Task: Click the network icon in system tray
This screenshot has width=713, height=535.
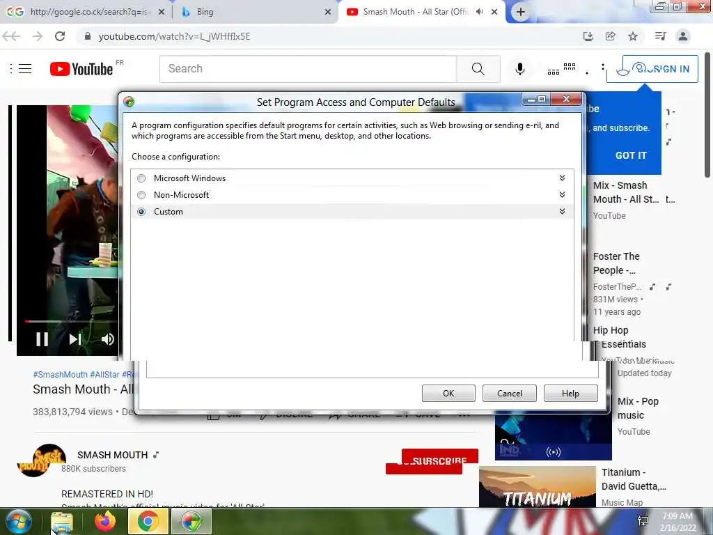Action: [643, 521]
